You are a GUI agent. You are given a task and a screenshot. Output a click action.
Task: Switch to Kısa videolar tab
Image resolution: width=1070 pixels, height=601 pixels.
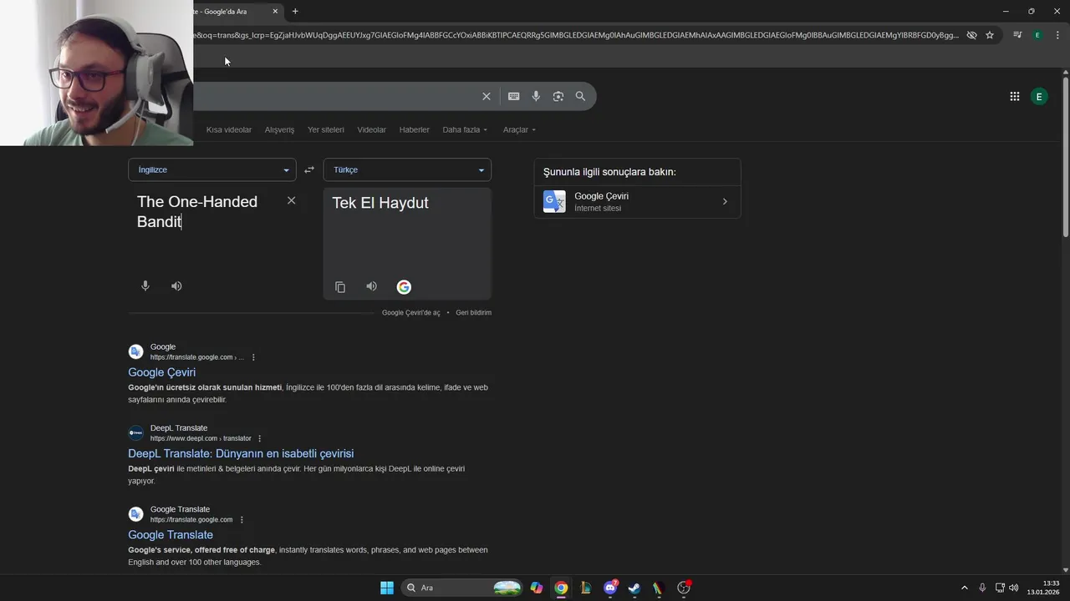pyautogui.click(x=229, y=129)
